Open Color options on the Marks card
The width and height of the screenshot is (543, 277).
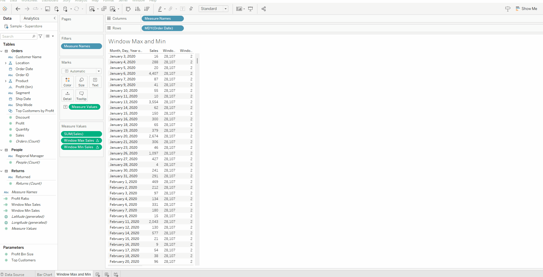tap(68, 82)
